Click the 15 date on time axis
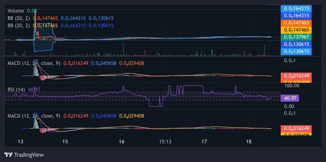326x162 pixels. point(65,141)
